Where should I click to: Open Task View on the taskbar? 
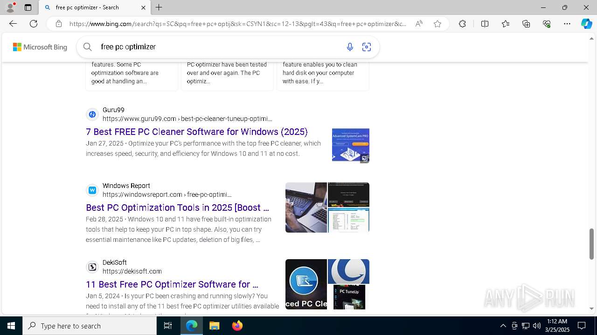168,326
